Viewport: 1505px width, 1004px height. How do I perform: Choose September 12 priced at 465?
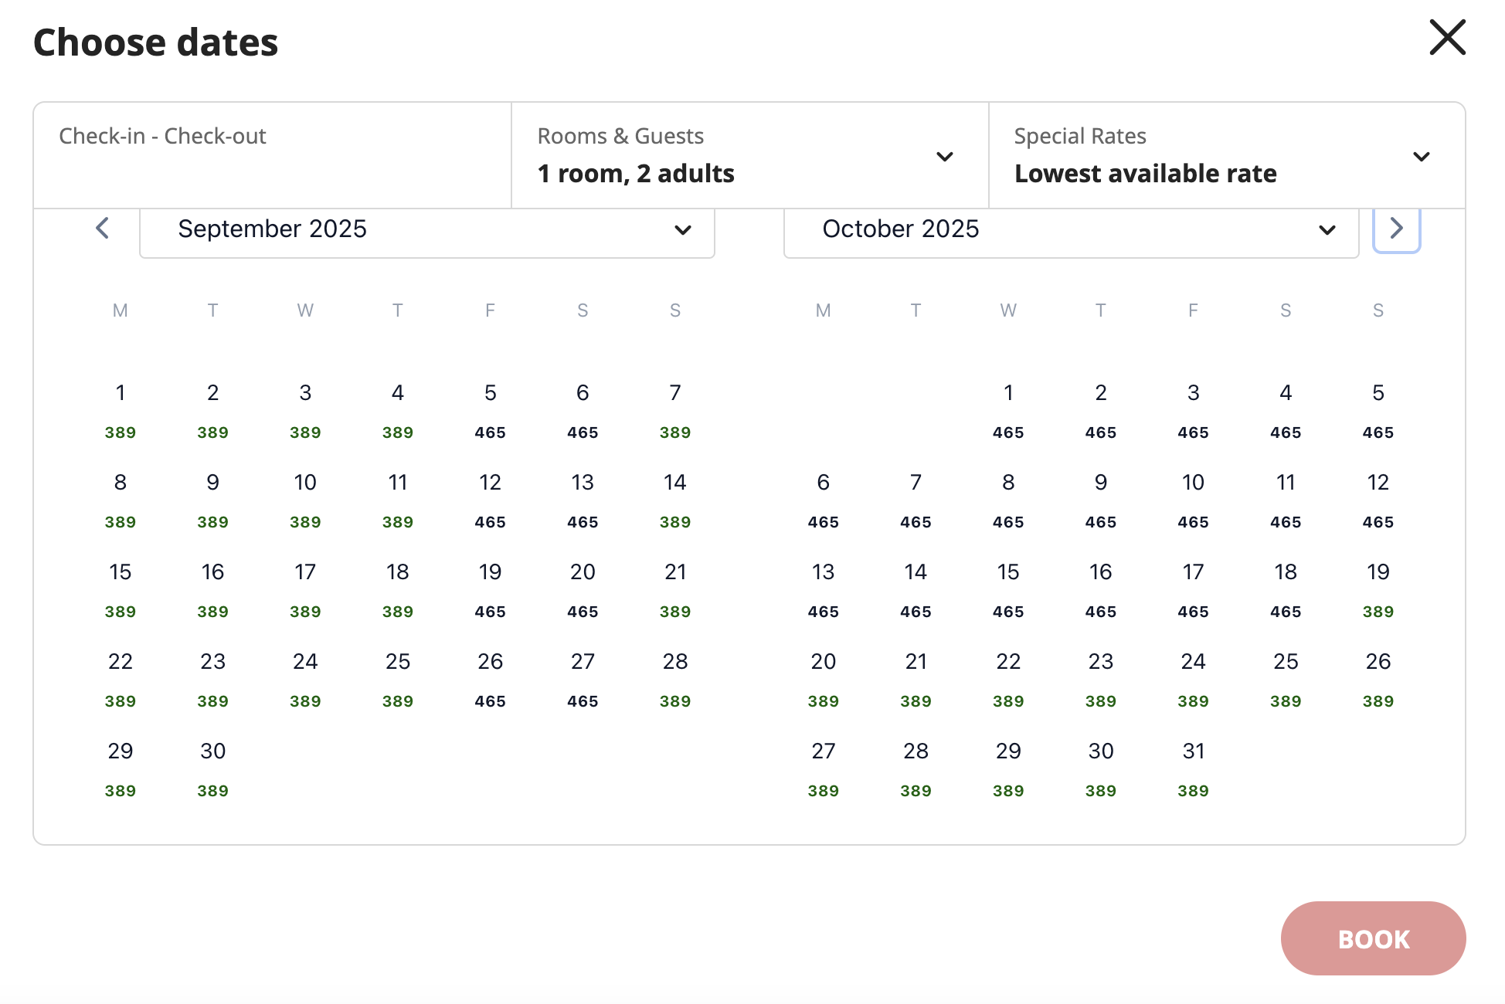(491, 500)
